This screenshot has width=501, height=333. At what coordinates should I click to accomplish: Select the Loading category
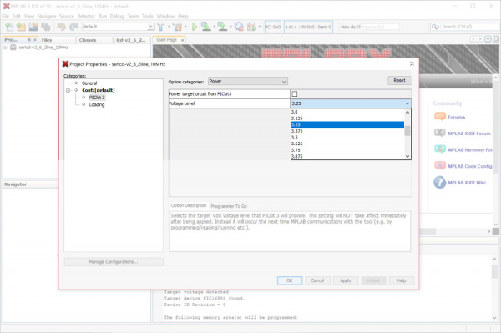(x=97, y=104)
